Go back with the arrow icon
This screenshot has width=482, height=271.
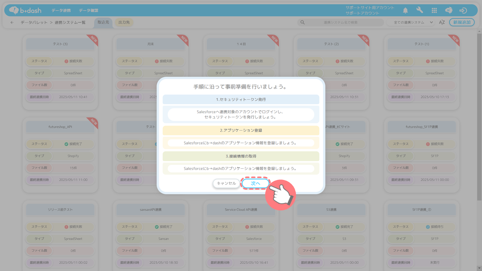coord(12,23)
